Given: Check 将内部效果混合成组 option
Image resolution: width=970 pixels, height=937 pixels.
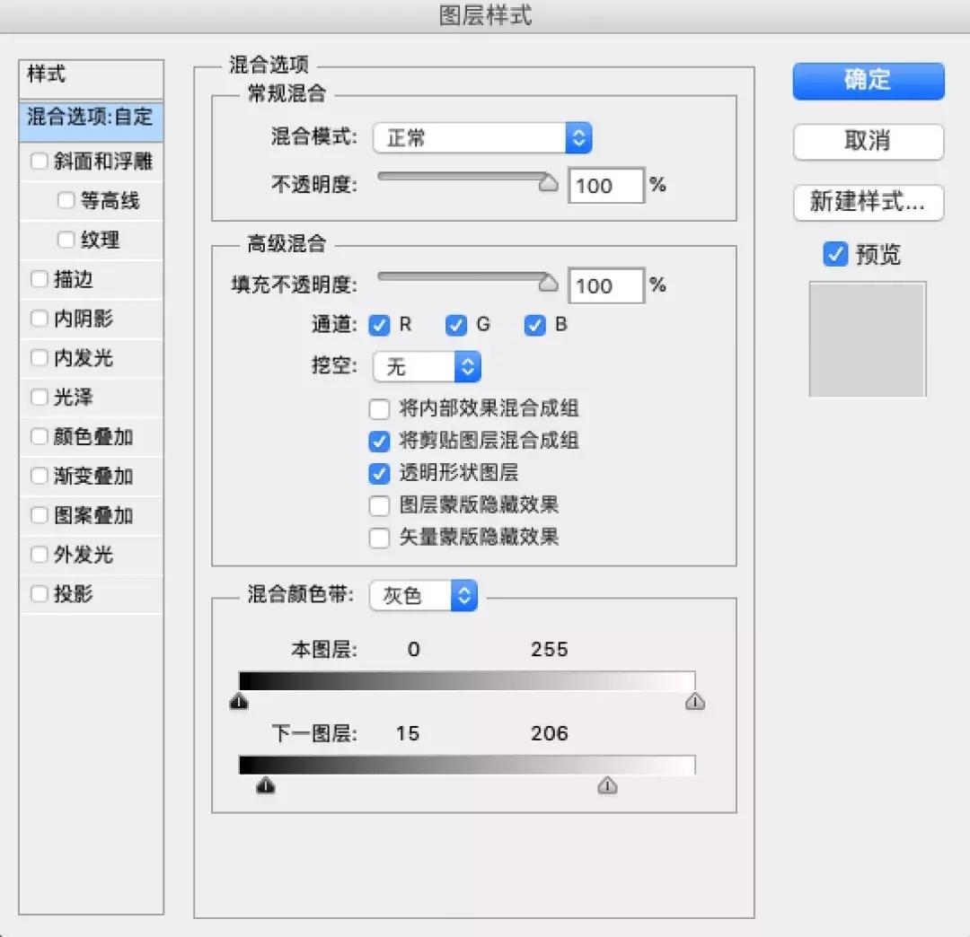Looking at the screenshot, I should (x=379, y=409).
